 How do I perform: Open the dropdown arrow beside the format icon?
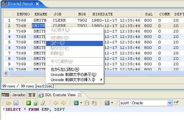[112, 103]
